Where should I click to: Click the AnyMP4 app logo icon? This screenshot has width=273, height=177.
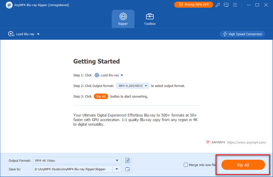click(9, 5)
